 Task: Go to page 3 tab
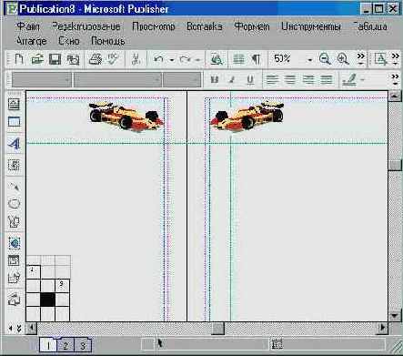click(x=82, y=345)
